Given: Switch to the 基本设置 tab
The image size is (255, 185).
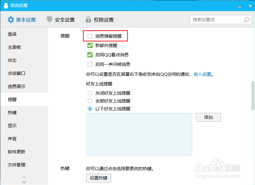Looking at the screenshot, I should pos(22,20).
